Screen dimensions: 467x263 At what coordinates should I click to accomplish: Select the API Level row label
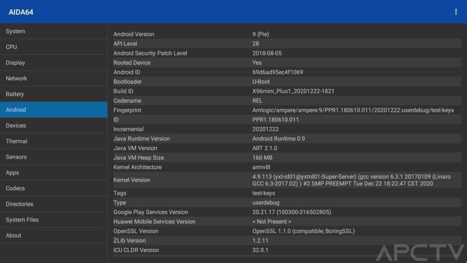125,44
